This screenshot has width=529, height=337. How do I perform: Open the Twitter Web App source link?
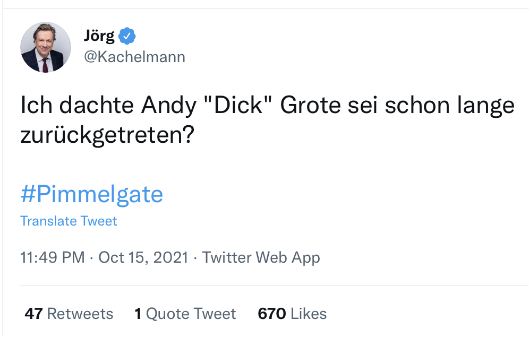click(x=261, y=257)
